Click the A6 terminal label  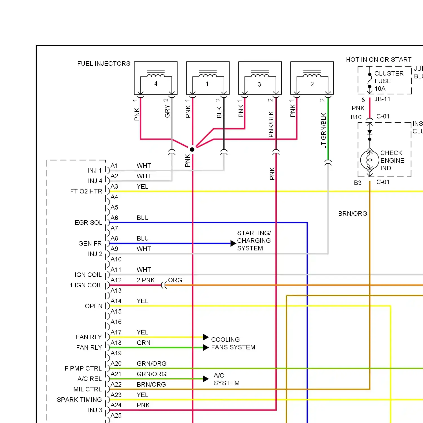tap(114, 218)
